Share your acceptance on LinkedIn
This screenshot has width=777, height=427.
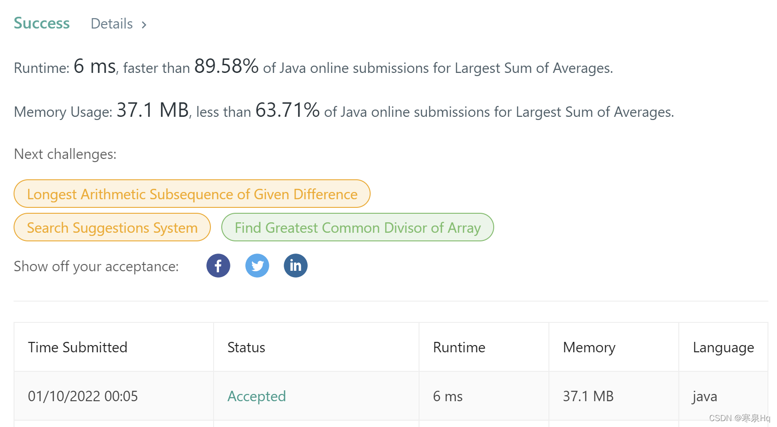point(295,266)
